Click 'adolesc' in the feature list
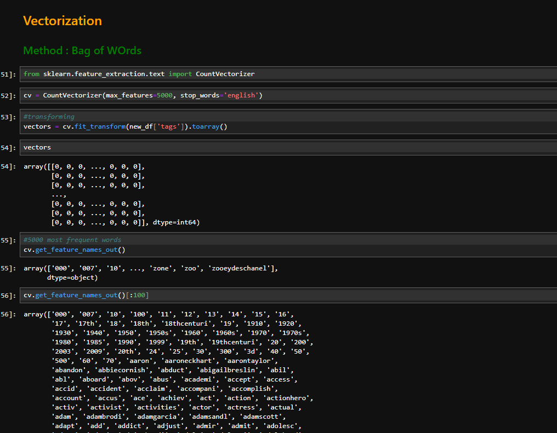The width and height of the screenshot is (557, 433). click(280, 426)
